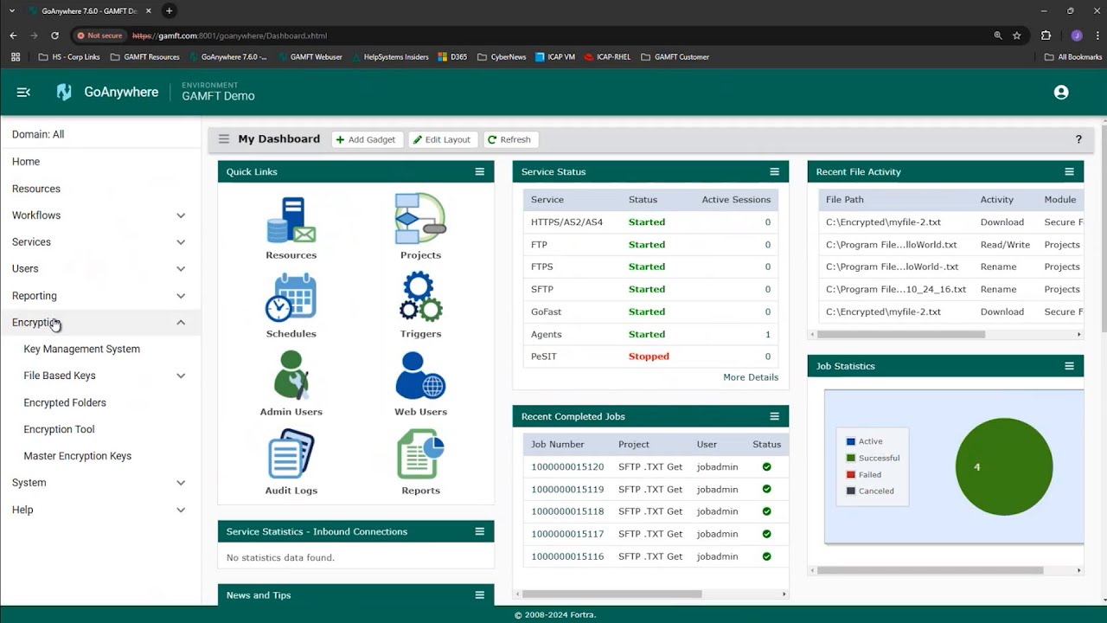Open browser zoom magnifier icon
This screenshot has width=1107, height=623.
998,35
